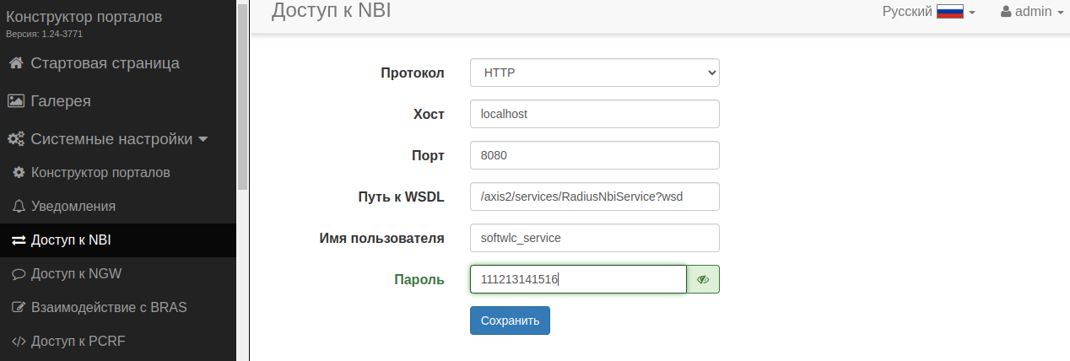This screenshot has width=1070, height=361.
Task: Click the Конструктор порталов header title link
Action: [x=84, y=17]
